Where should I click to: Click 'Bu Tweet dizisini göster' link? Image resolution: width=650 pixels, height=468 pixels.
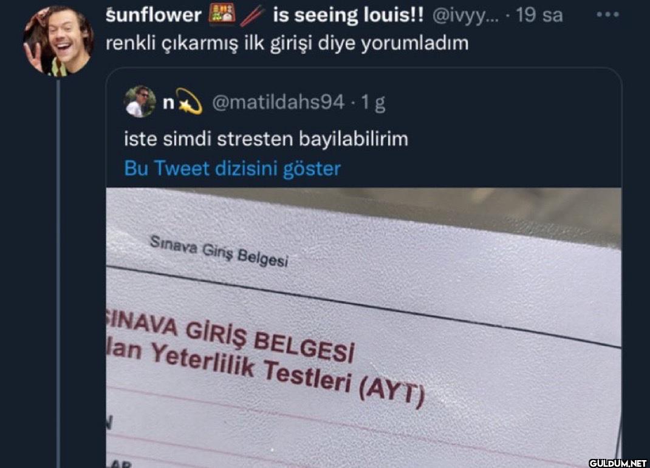(x=232, y=169)
